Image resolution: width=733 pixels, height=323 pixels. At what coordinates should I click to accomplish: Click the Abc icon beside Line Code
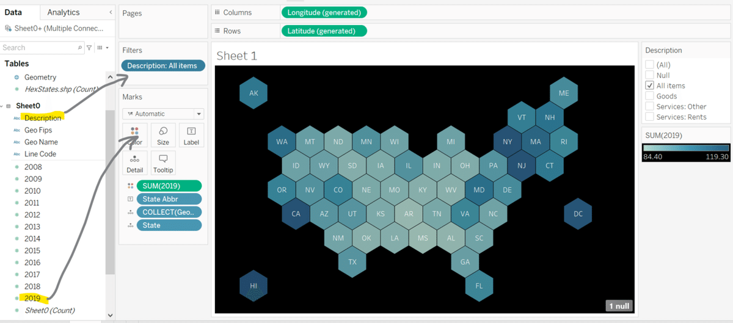pos(16,154)
